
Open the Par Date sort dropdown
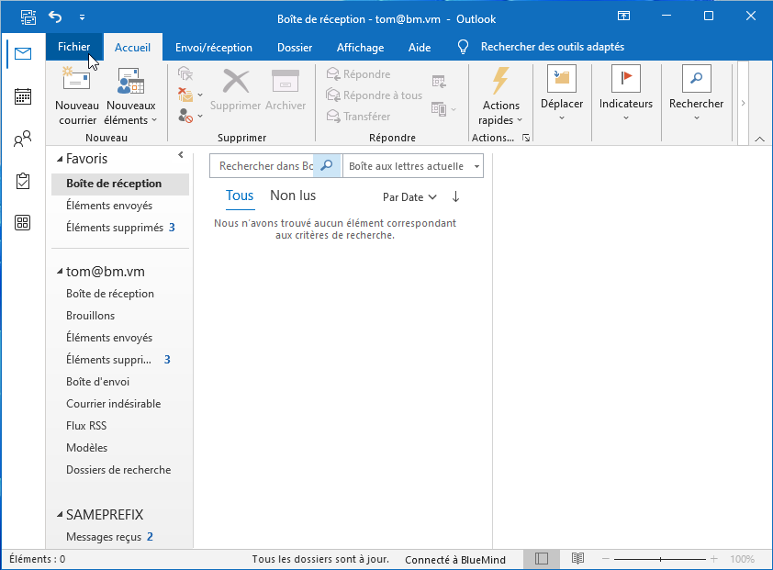(409, 196)
